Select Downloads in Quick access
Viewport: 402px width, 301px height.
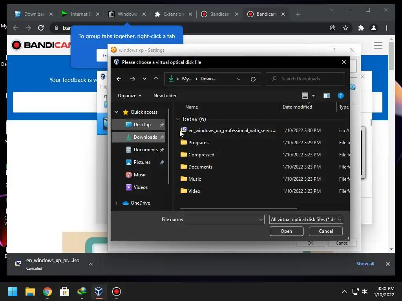point(139,137)
